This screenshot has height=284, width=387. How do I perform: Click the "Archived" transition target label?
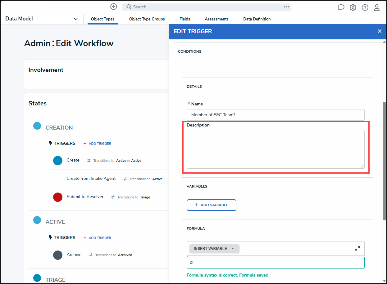[x=125, y=255]
